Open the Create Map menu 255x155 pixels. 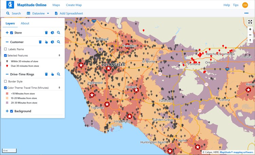[74, 5]
